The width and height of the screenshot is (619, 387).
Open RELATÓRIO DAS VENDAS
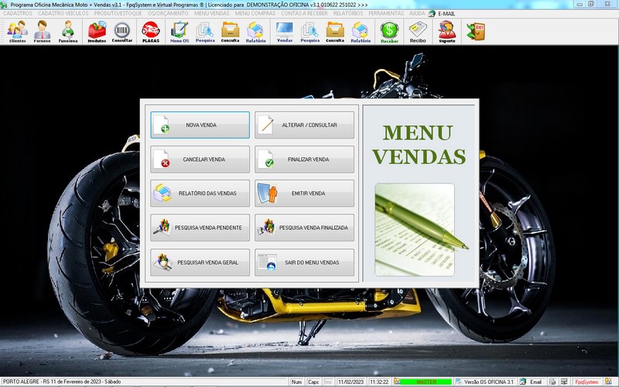(x=200, y=193)
